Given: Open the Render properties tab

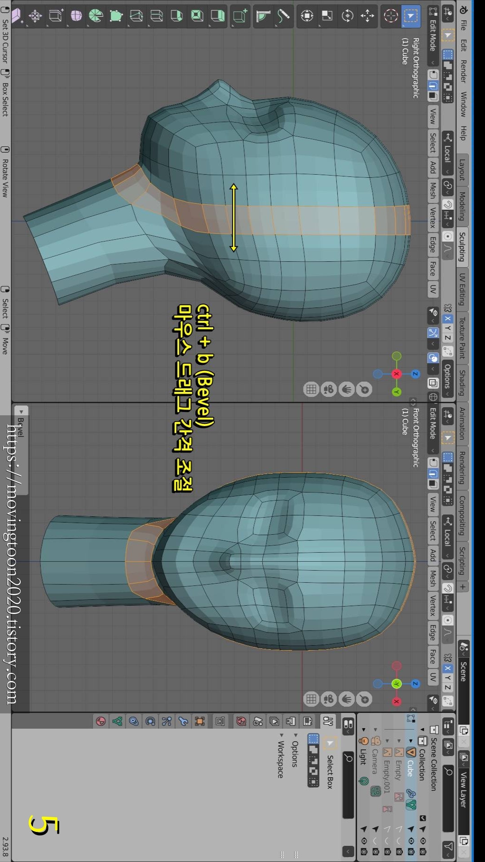Looking at the screenshot, I should click(308, 721).
